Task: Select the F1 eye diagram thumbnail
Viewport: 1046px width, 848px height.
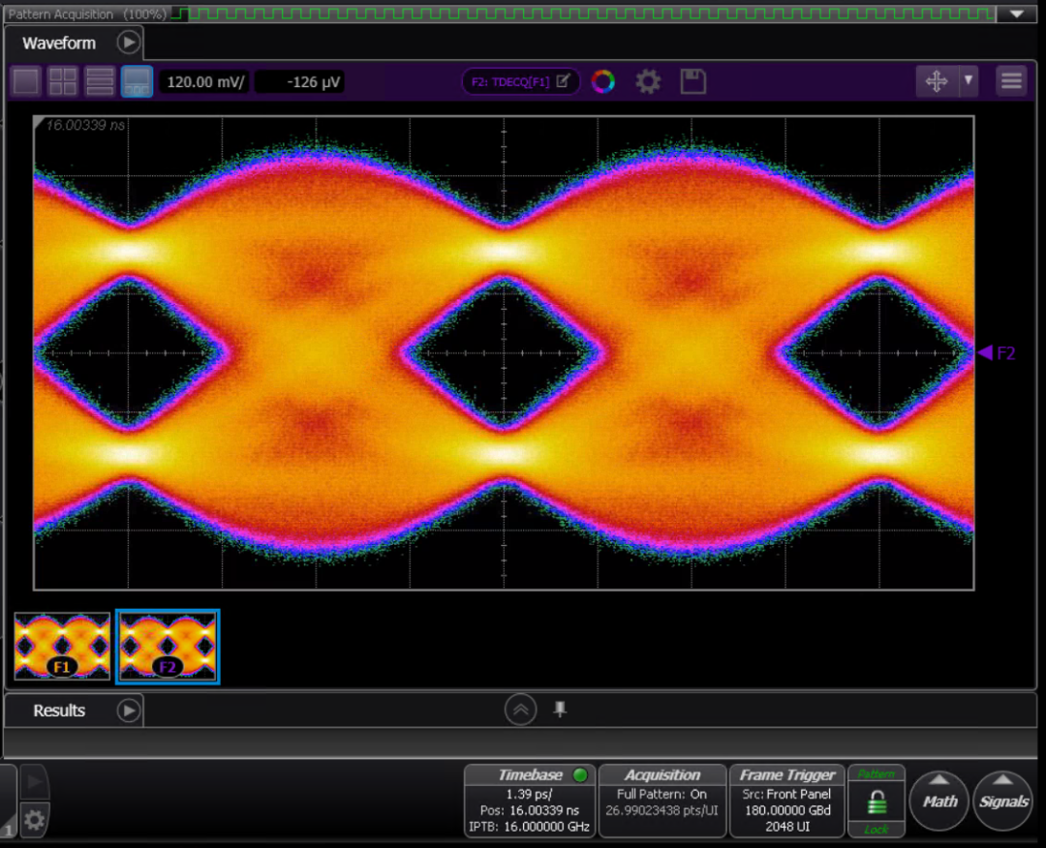Action: coord(62,646)
